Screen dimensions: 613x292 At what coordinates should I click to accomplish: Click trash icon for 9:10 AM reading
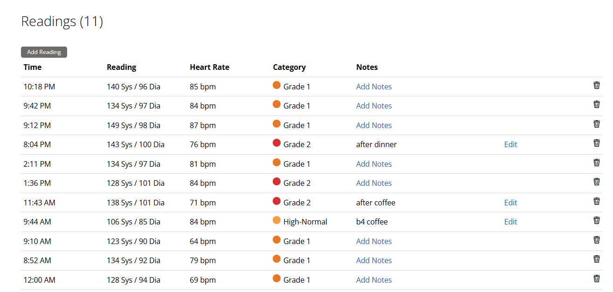(596, 240)
